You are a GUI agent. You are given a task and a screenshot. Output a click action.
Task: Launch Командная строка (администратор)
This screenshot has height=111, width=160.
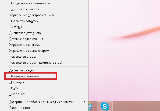48,63
